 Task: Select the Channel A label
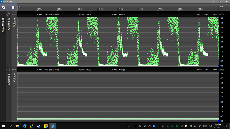pyautogui.click(x=9, y=24)
